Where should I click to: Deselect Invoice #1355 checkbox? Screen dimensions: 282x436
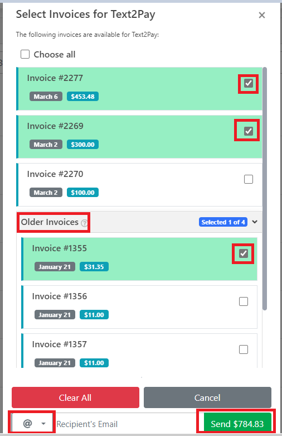(244, 253)
